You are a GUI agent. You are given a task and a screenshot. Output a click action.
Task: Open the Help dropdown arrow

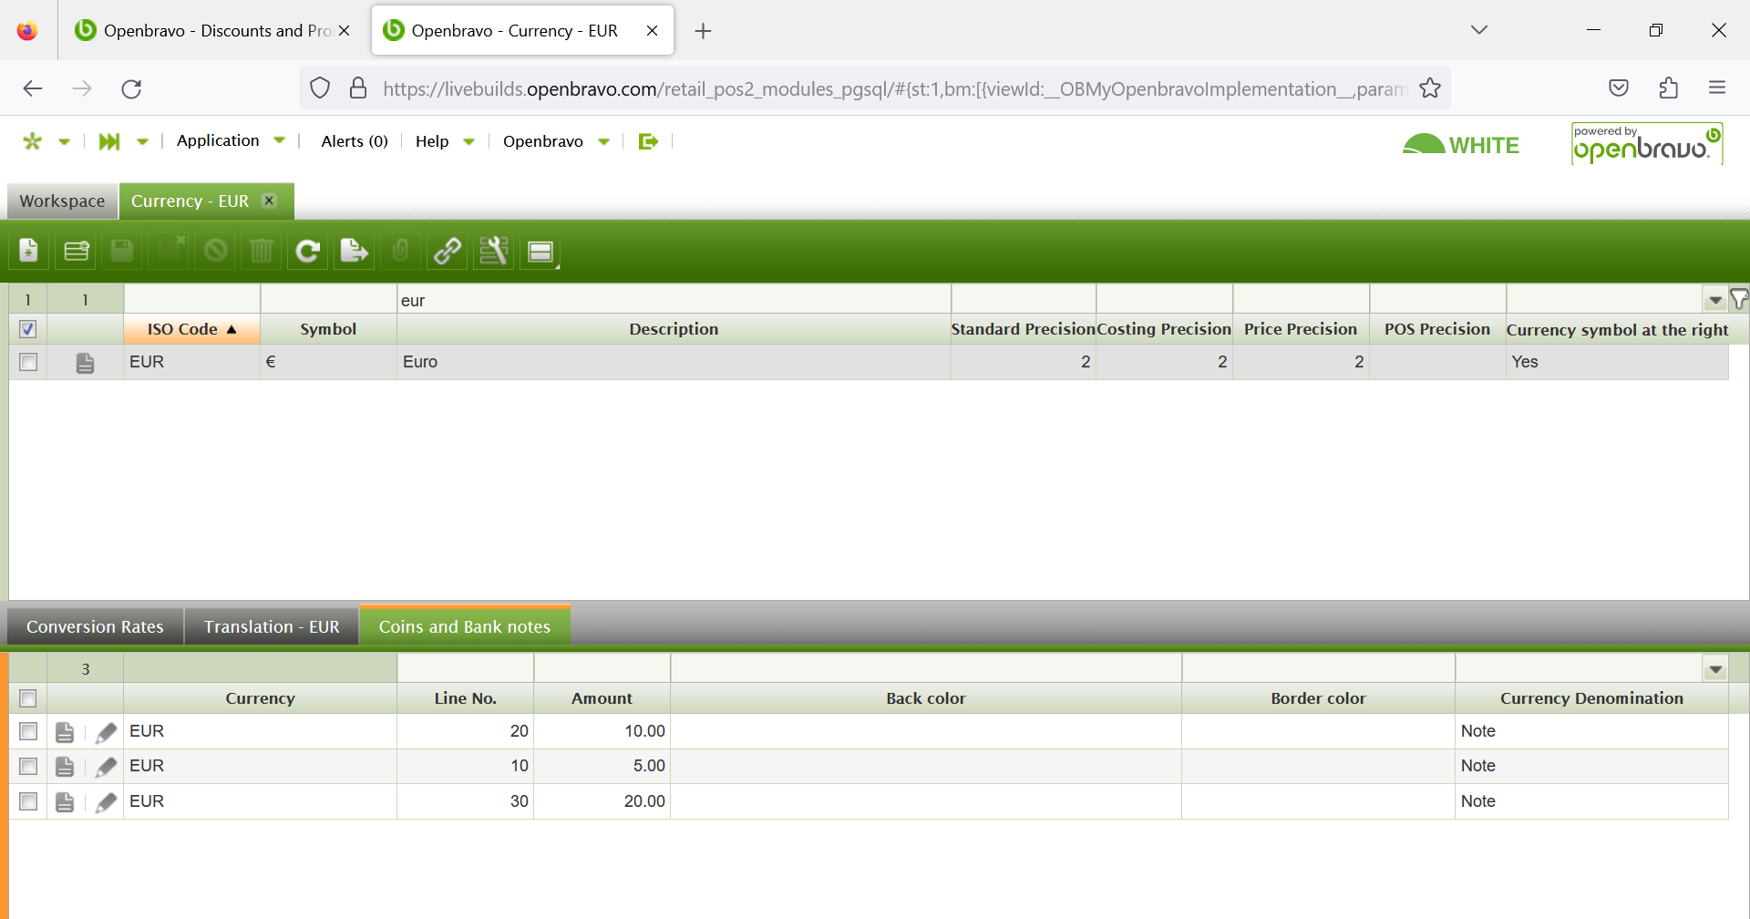click(469, 141)
